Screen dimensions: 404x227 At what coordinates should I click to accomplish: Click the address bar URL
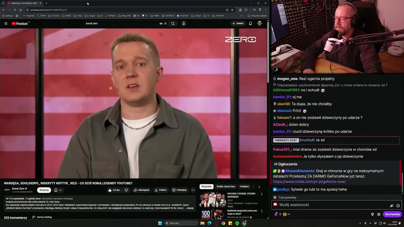[49, 10]
